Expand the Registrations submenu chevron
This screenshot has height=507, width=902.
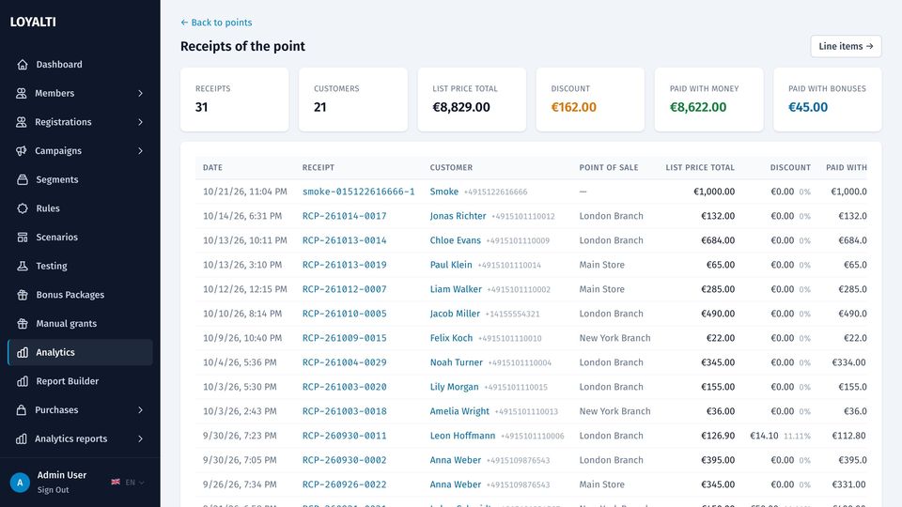pos(140,122)
